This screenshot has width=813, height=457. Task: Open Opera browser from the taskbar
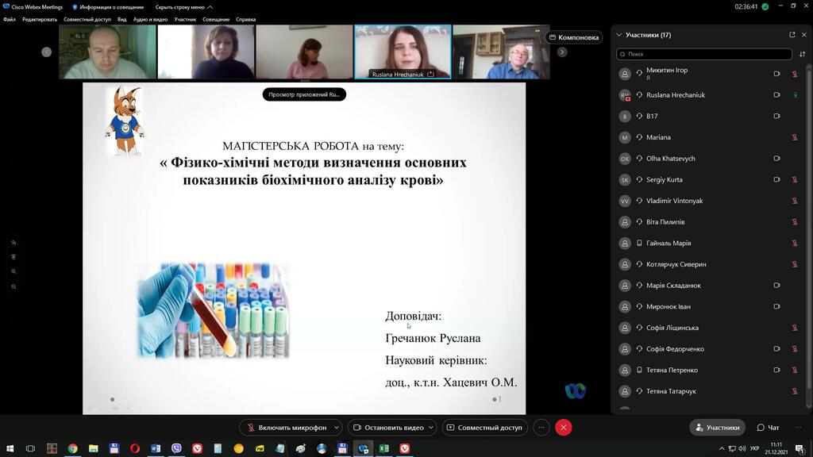pyautogui.click(x=135, y=448)
